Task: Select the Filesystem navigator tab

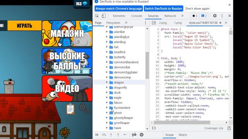Action: (113, 23)
